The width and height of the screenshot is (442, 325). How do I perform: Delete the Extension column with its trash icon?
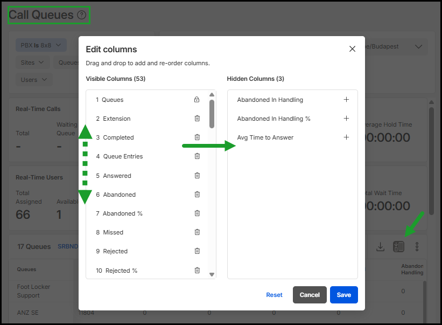click(197, 119)
